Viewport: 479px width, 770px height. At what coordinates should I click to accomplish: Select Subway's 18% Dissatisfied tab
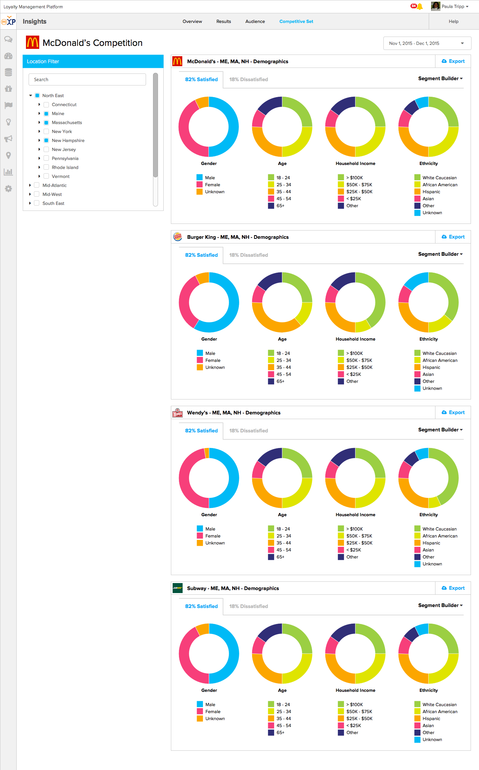(248, 606)
